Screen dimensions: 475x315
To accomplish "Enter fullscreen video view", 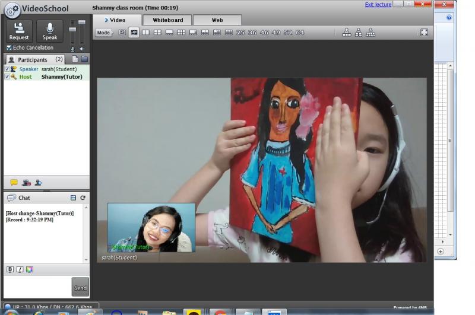I will click(x=424, y=33).
